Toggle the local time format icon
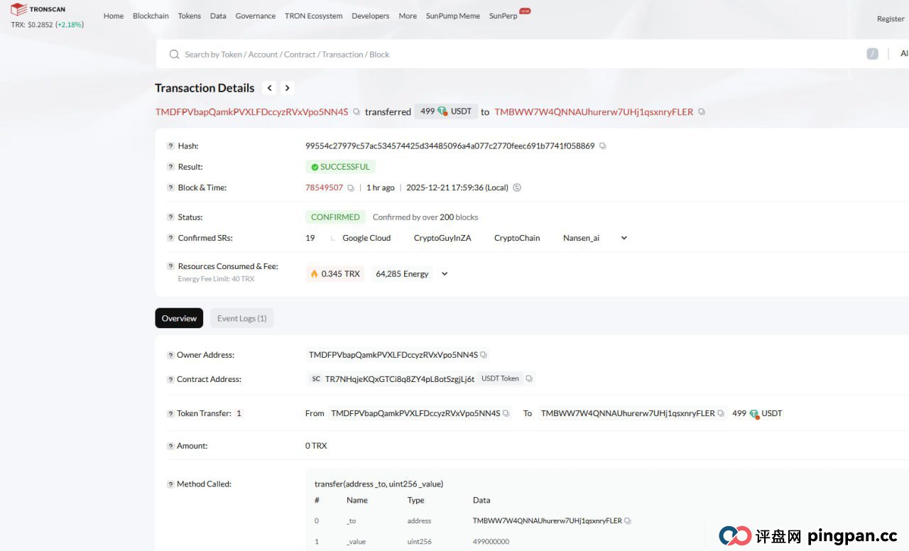The width and height of the screenshot is (909, 551). 517,188
